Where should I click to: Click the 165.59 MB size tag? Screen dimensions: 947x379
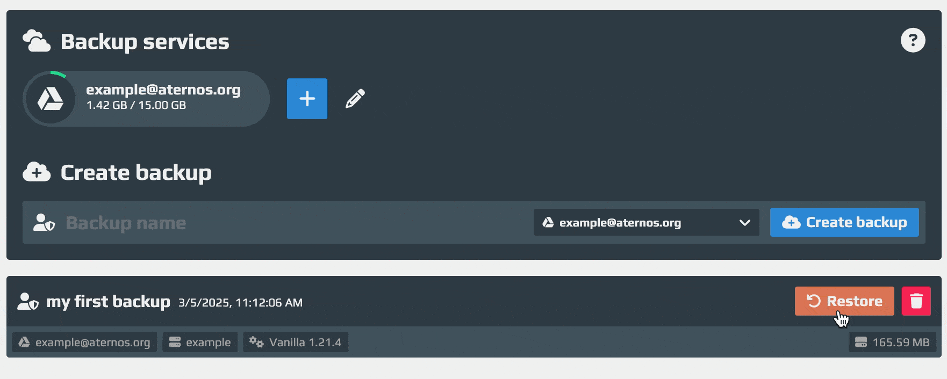point(892,342)
